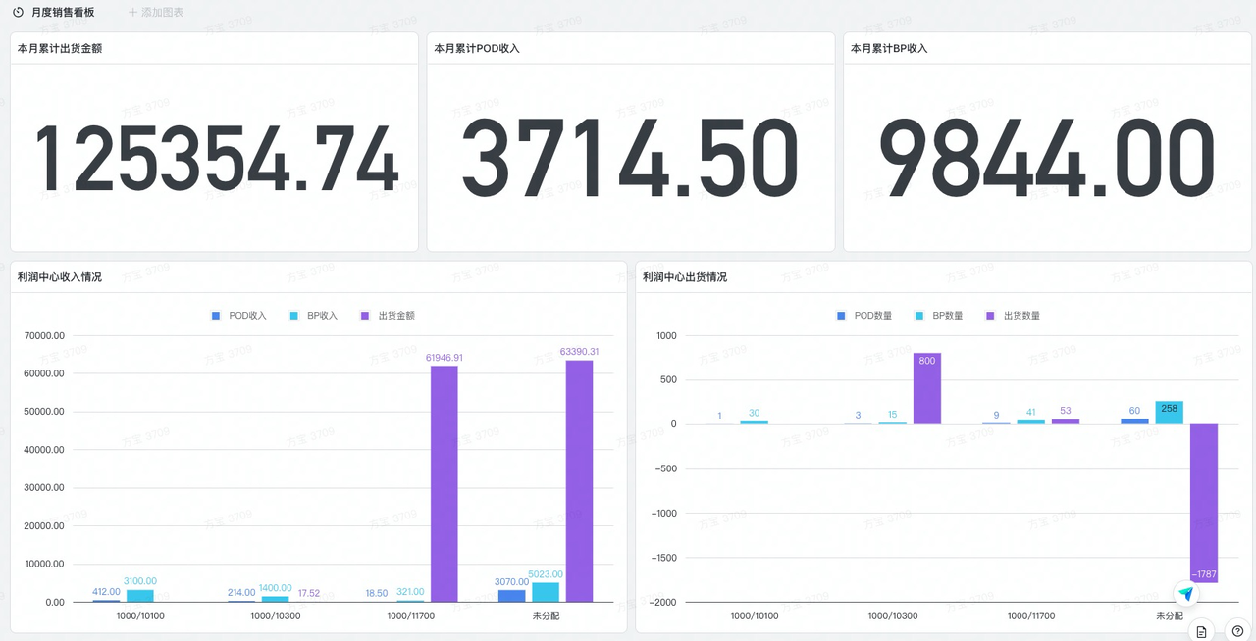
Task: Toggle BP收入 series in revenue chart legend
Action: (314, 316)
